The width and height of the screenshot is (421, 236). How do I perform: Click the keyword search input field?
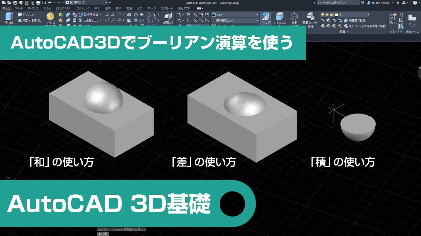338,2
